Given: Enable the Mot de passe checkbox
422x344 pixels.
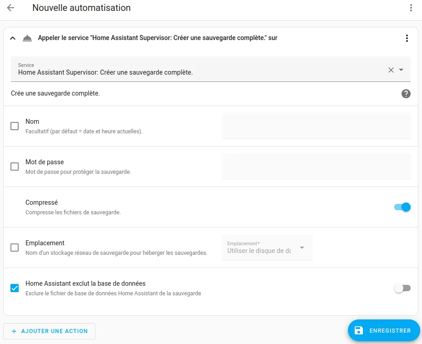Looking at the screenshot, I should [14, 167].
